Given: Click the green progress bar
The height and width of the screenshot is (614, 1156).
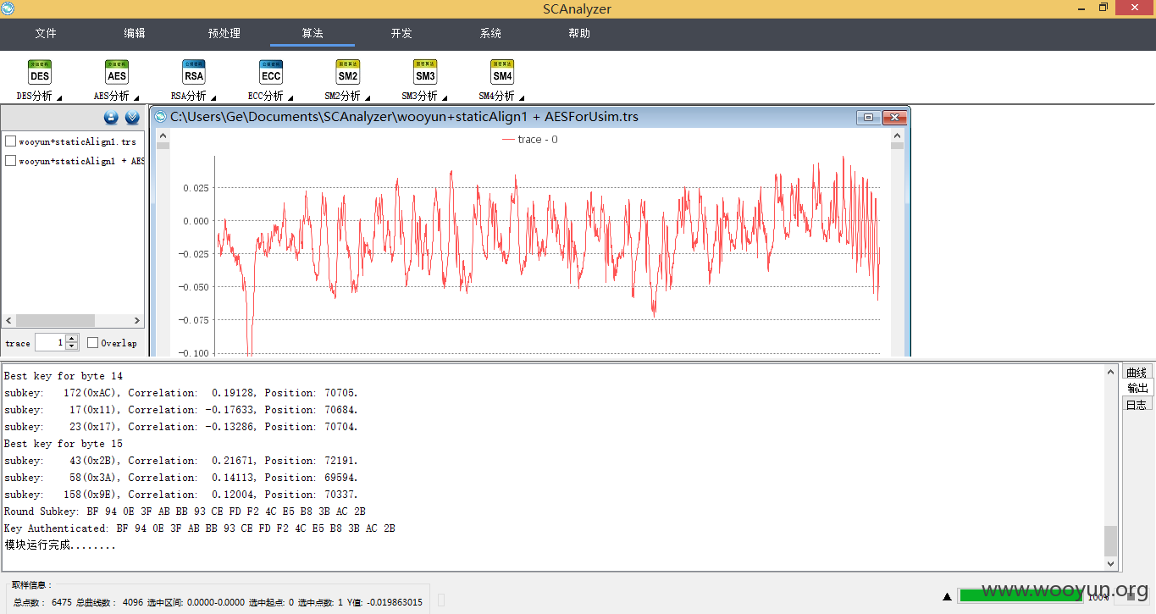Looking at the screenshot, I should point(1021,596).
